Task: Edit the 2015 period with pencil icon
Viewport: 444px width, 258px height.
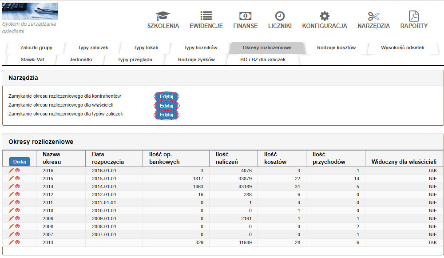Action: coord(11,179)
